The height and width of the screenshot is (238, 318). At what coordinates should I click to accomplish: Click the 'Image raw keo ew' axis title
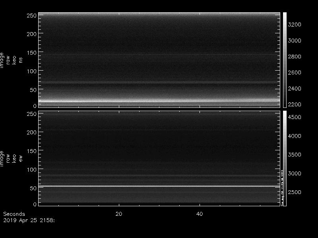pos(11,158)
